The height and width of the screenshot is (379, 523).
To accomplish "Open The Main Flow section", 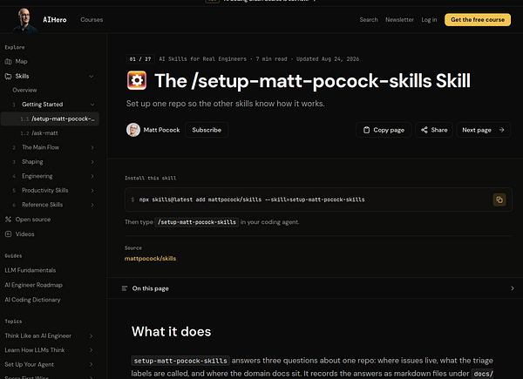I will (x=40, y=147).
